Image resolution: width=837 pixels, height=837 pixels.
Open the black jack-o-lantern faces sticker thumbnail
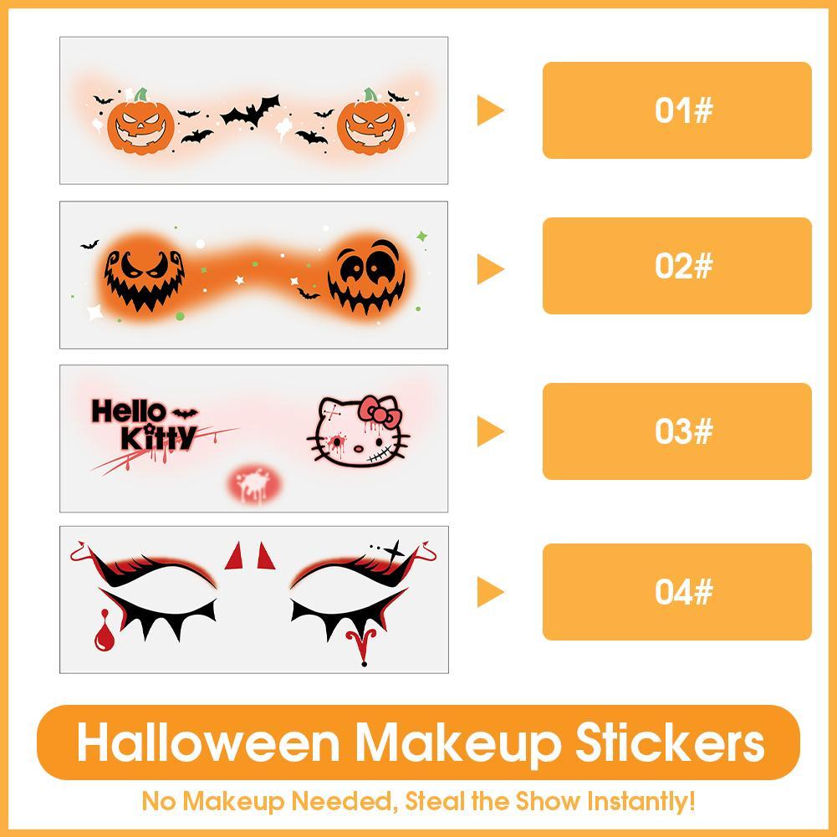(x=253, y=275)
